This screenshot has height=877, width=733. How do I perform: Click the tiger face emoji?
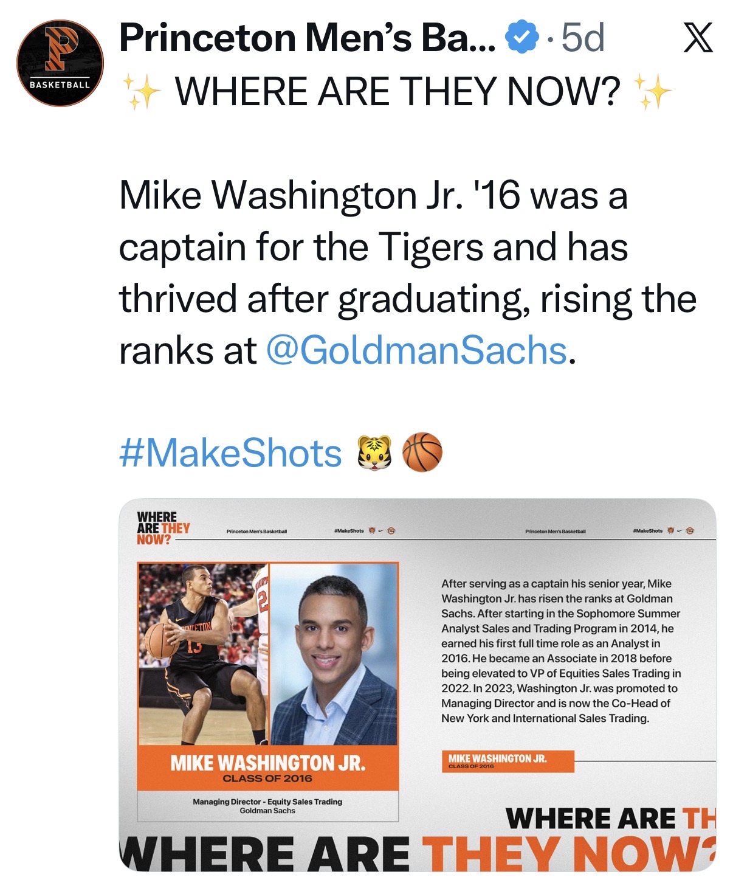(x=374, y=453)
